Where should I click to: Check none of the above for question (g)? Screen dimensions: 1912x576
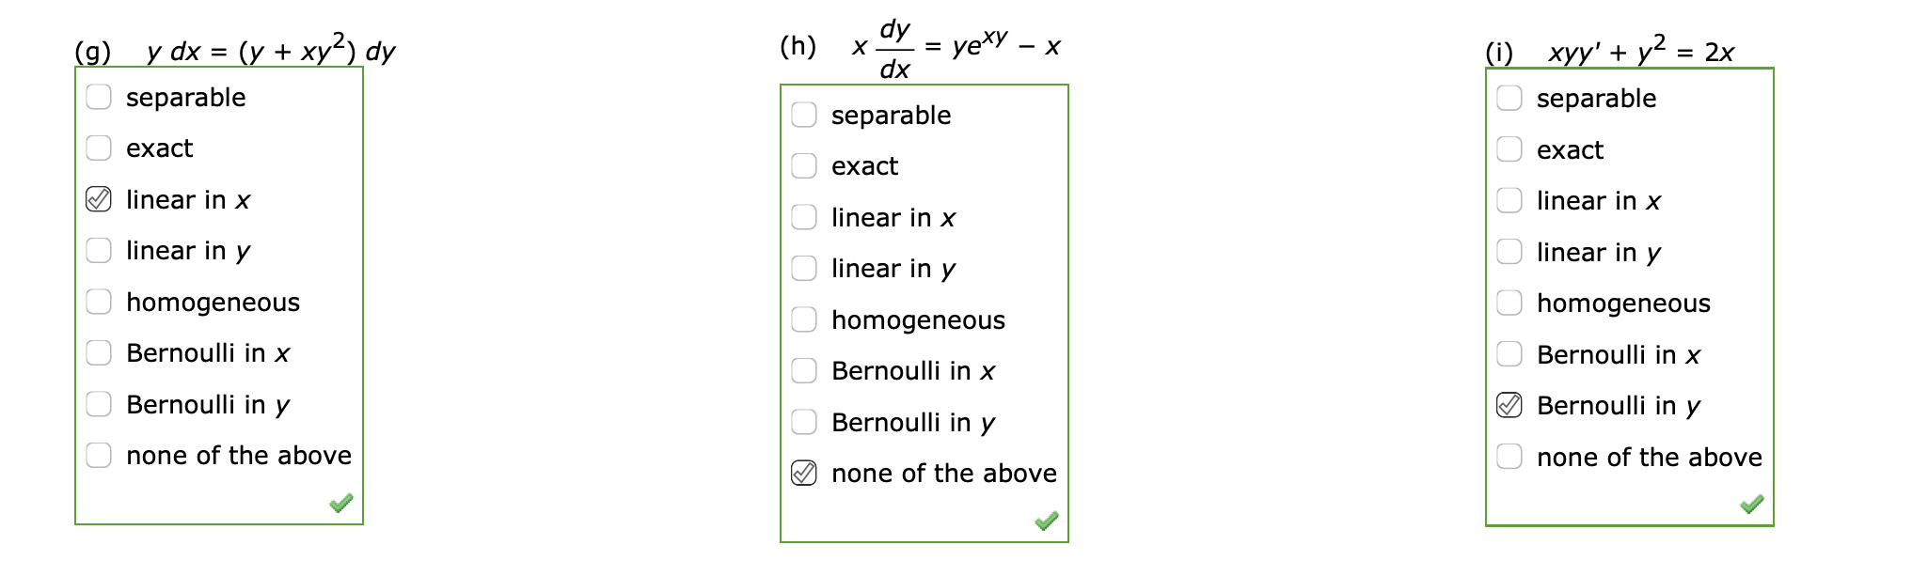pos(98,454)
